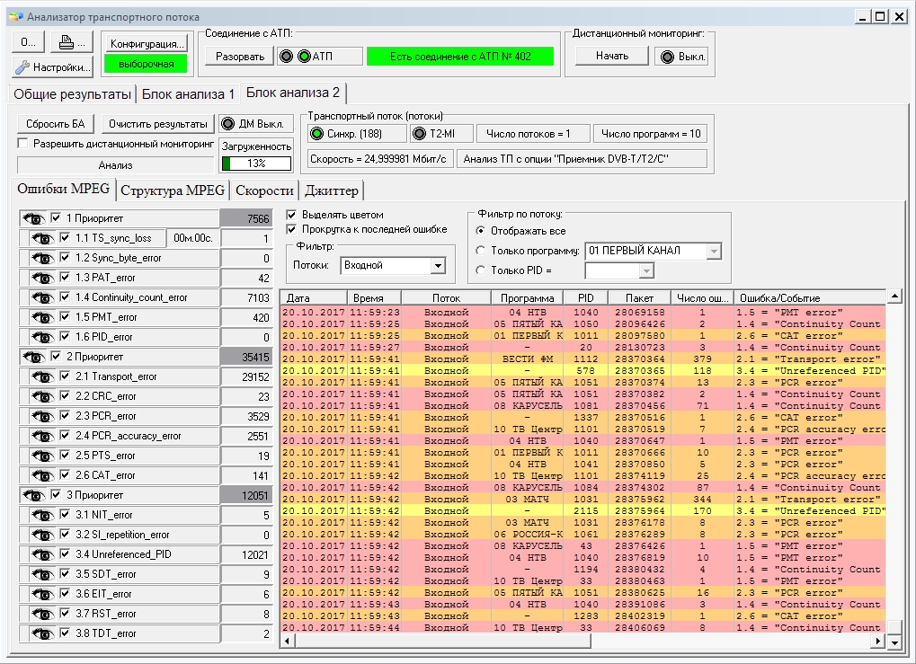Click the error table scroll-down arrow
The width and height of the screenshot is (916, 664).
894,642
